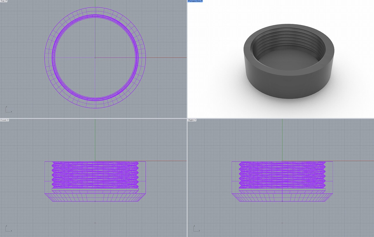This screenshot has width=374, height=237.
Task: Activate the Top viewport title label
Action: [x=3, y=1]
